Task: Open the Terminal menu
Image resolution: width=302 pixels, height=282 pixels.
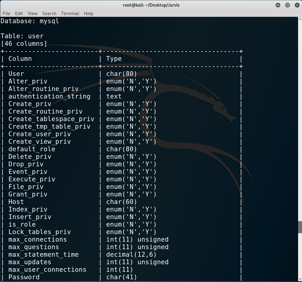Action: click(70, 14)
